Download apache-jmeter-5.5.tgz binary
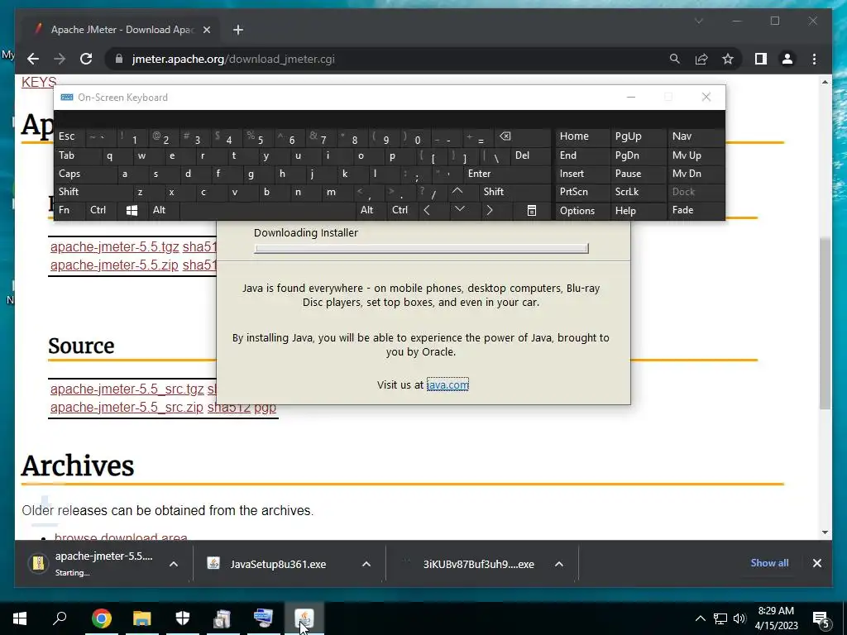This screenshot has width=847, height=635. pos(114,246)
